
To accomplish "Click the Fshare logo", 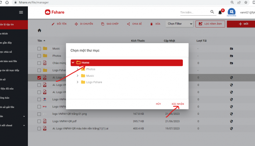I will [x=55, y=12].
